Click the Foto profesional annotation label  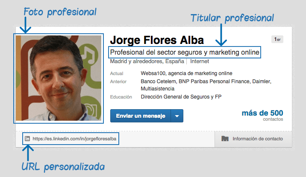click(x=60, y=12)
